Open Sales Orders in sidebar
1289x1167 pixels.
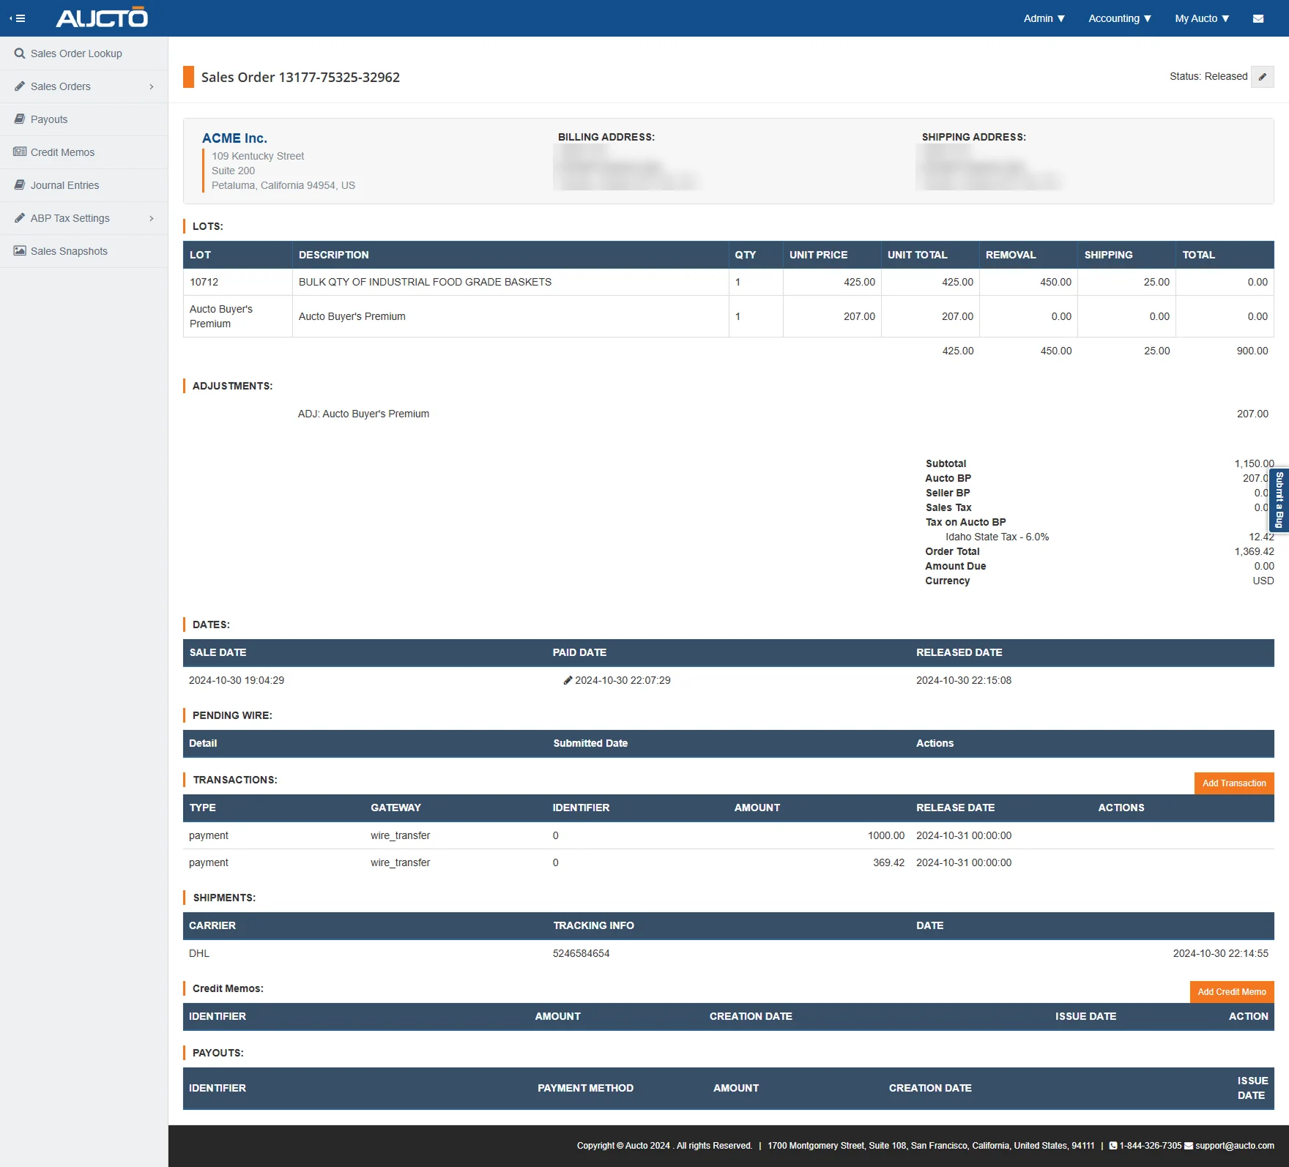click(x=84, y=86)
